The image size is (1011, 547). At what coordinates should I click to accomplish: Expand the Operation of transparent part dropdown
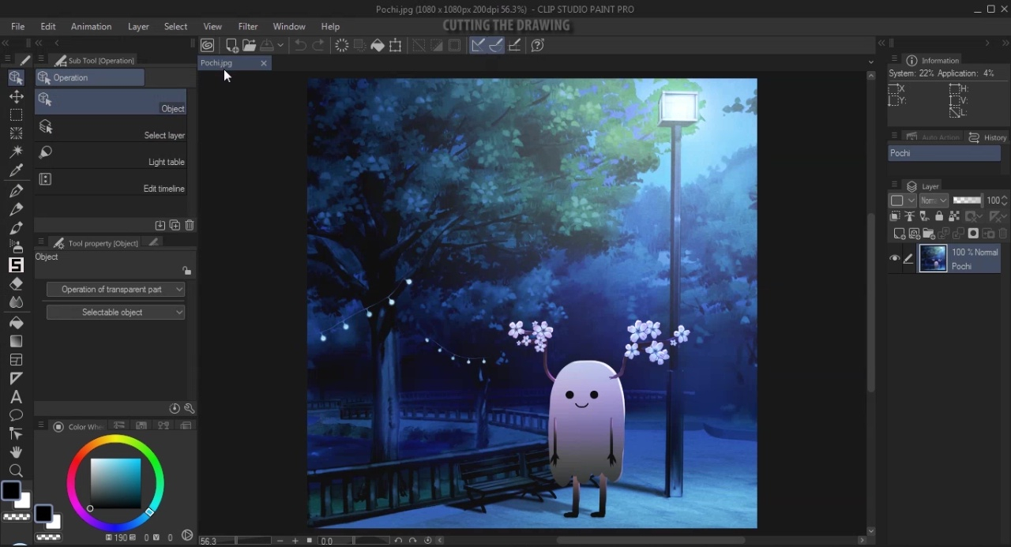[115, 289]
